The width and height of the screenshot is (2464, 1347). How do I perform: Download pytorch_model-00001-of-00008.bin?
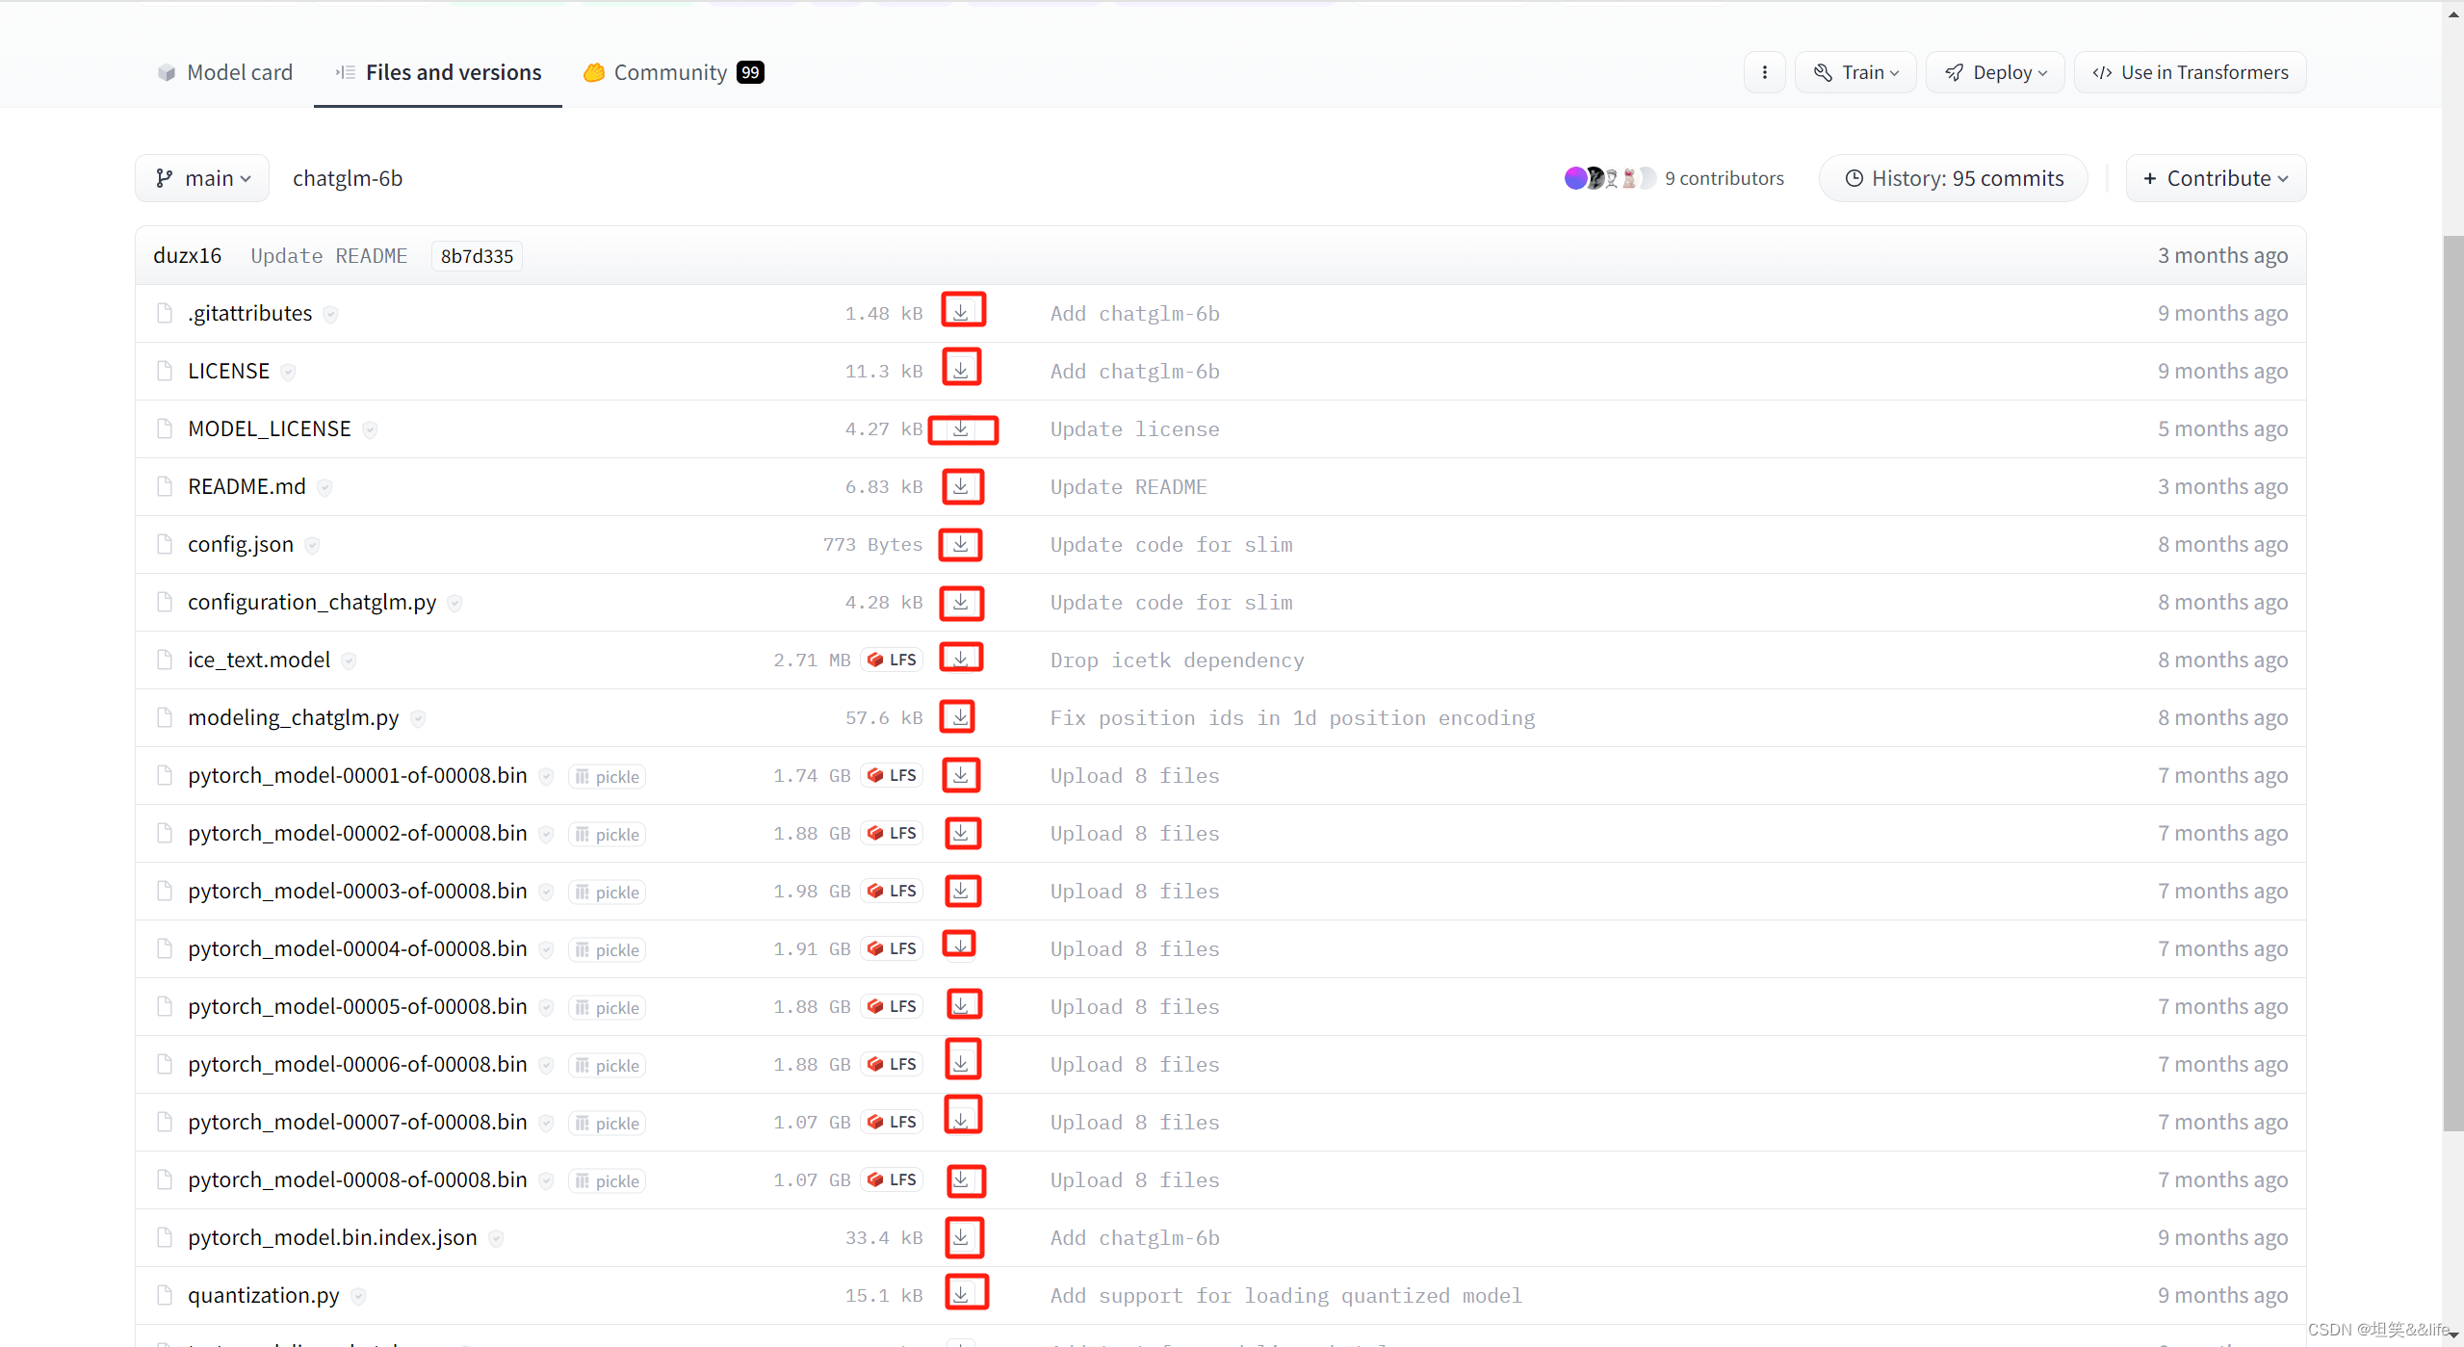pos(961,774)
